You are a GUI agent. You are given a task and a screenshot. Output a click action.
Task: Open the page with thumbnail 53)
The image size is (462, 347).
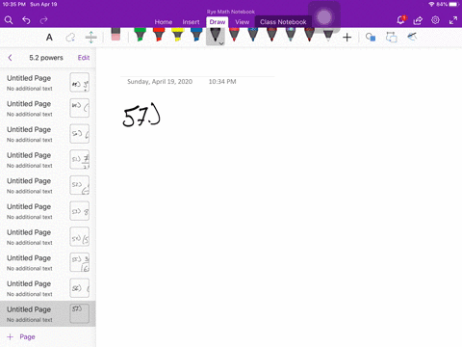[48, 211]
